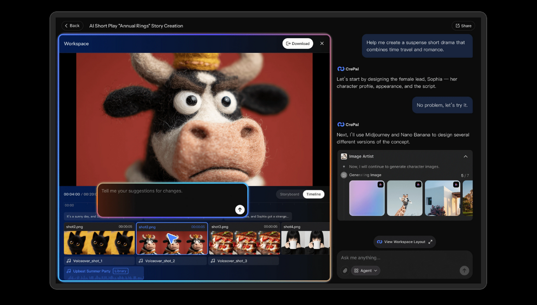Open the partially visible fourth generated image
537x305 pixels.
pyautogui.click(x=468, y=198)
